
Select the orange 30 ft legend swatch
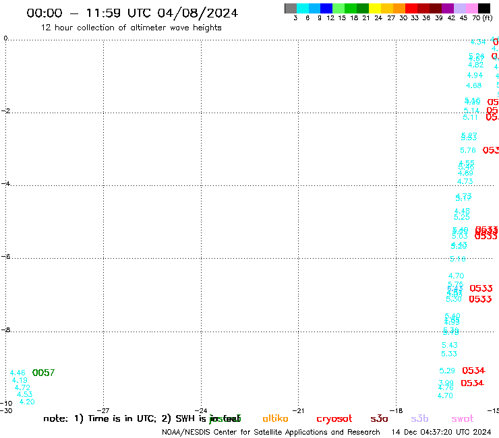pos(399,8)
